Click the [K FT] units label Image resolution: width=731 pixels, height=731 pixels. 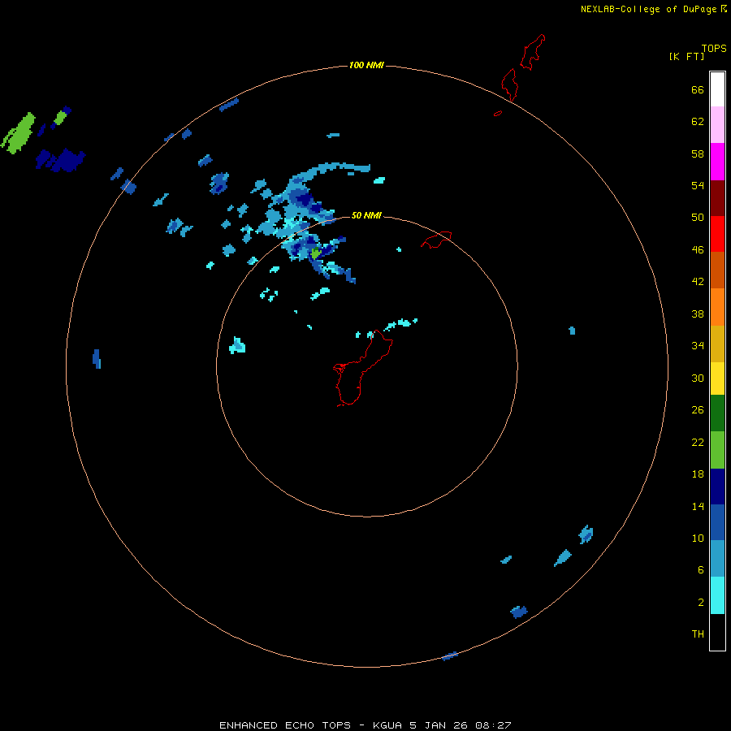tap(686, 56)
